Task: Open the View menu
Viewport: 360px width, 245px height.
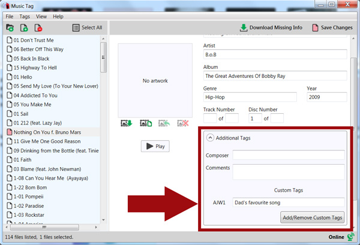Action: 41,17
